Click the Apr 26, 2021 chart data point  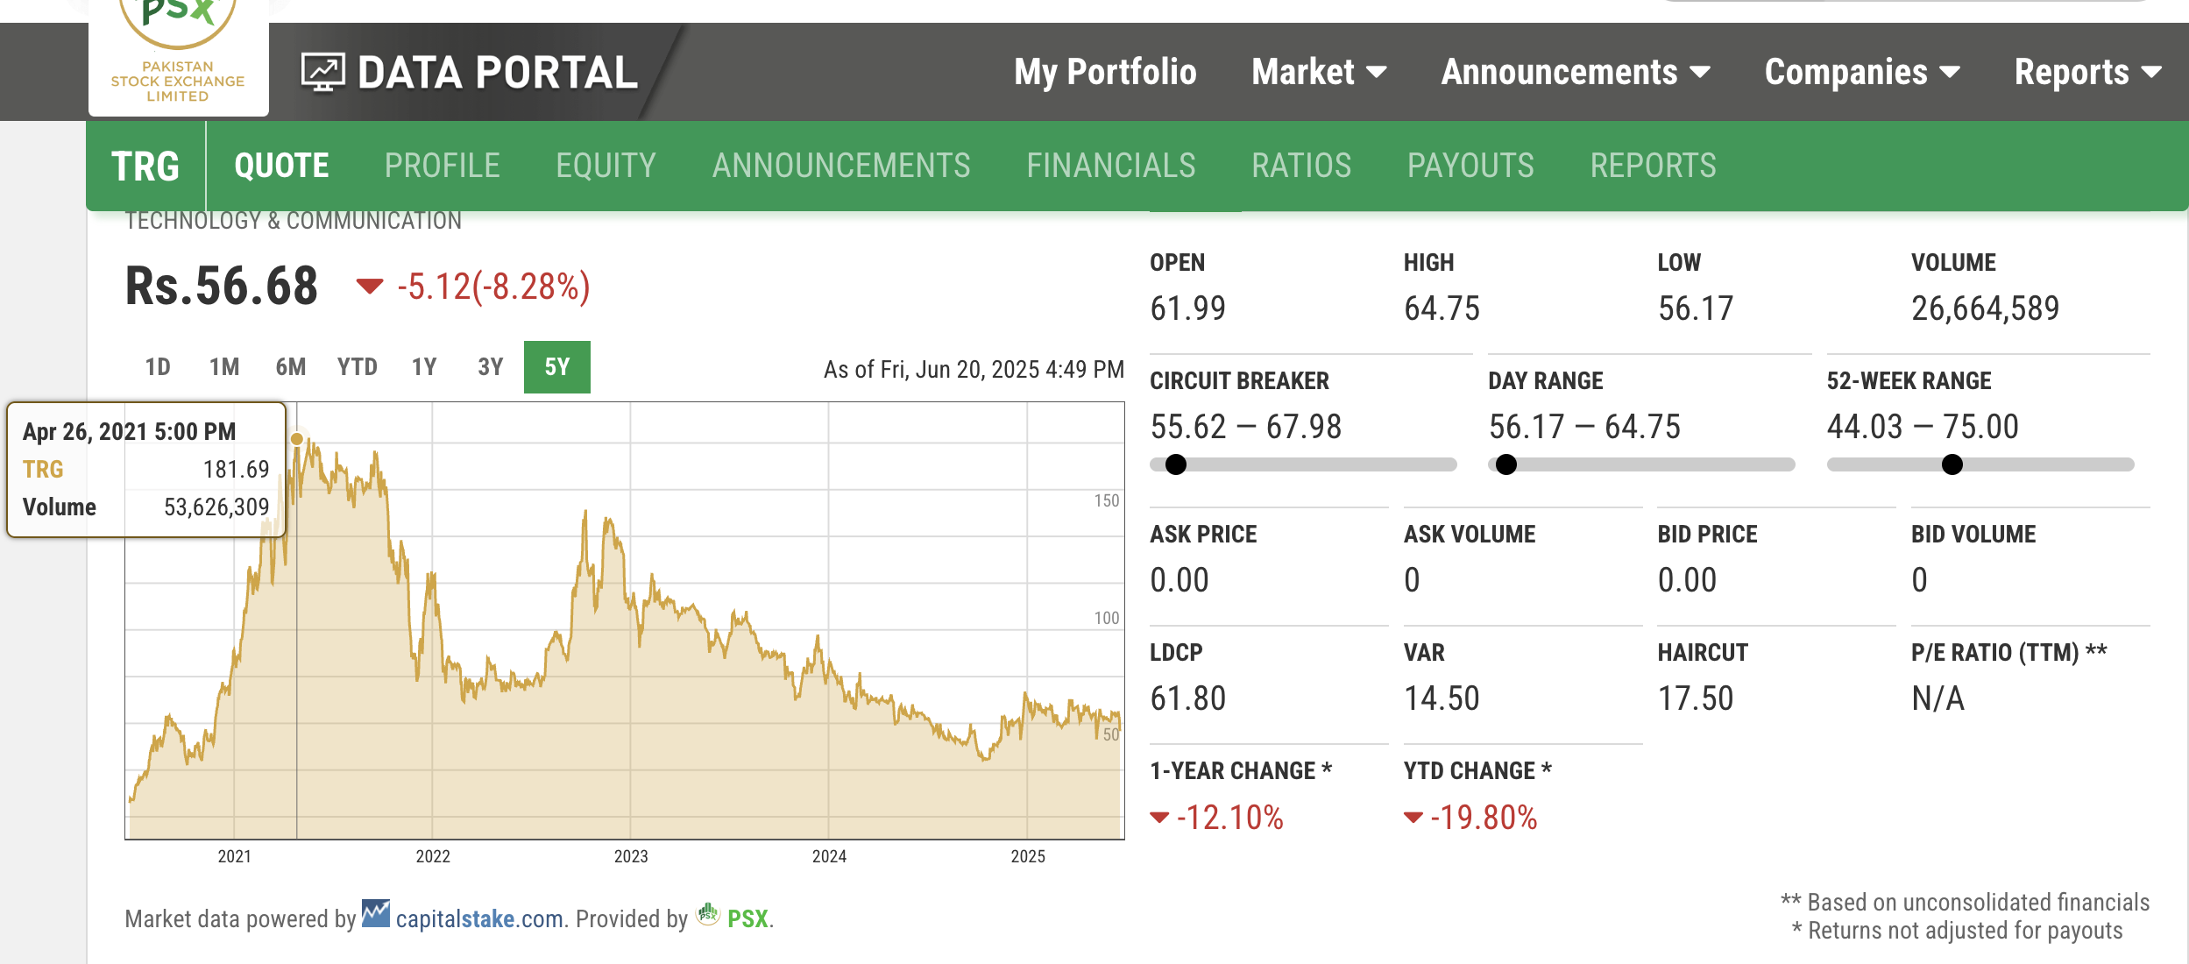point(297,438)
